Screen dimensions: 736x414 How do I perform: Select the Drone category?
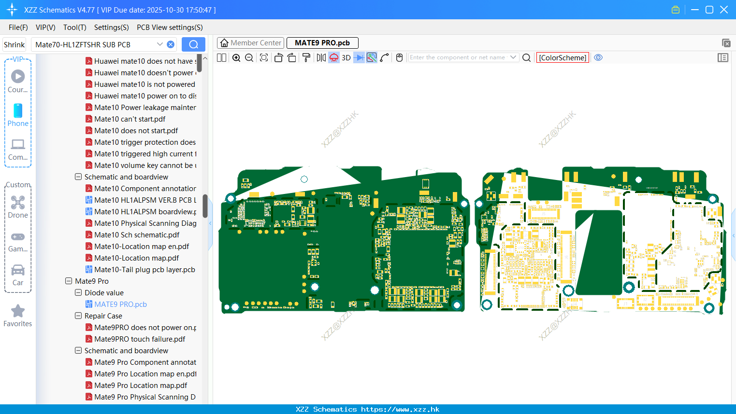18,207
